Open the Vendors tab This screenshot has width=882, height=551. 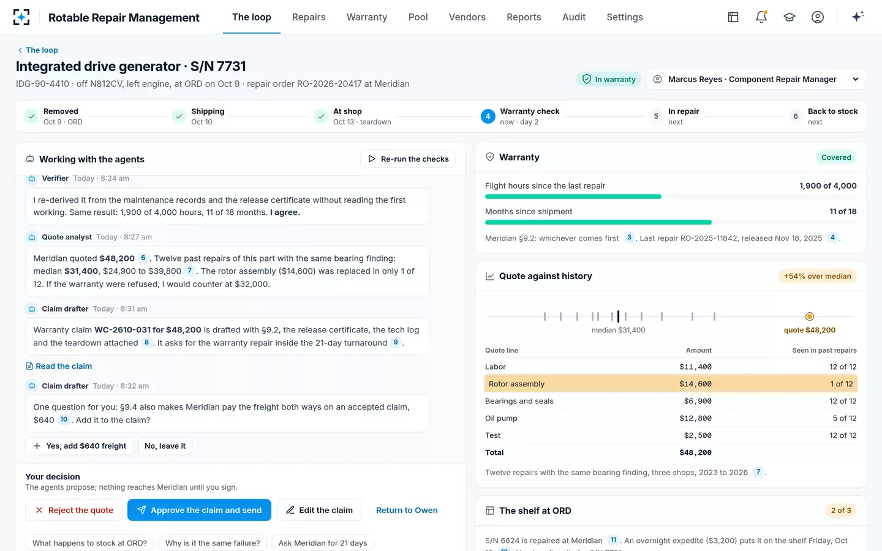(467, 17)
